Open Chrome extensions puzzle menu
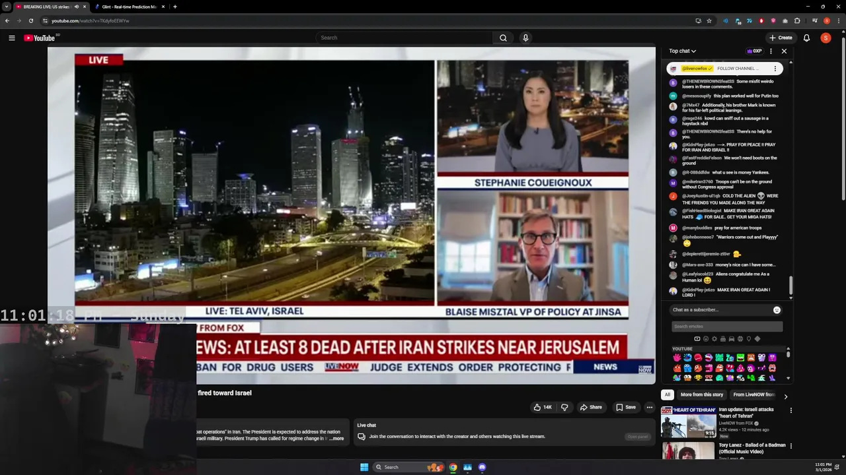846x475 pixels. (797, 20)
